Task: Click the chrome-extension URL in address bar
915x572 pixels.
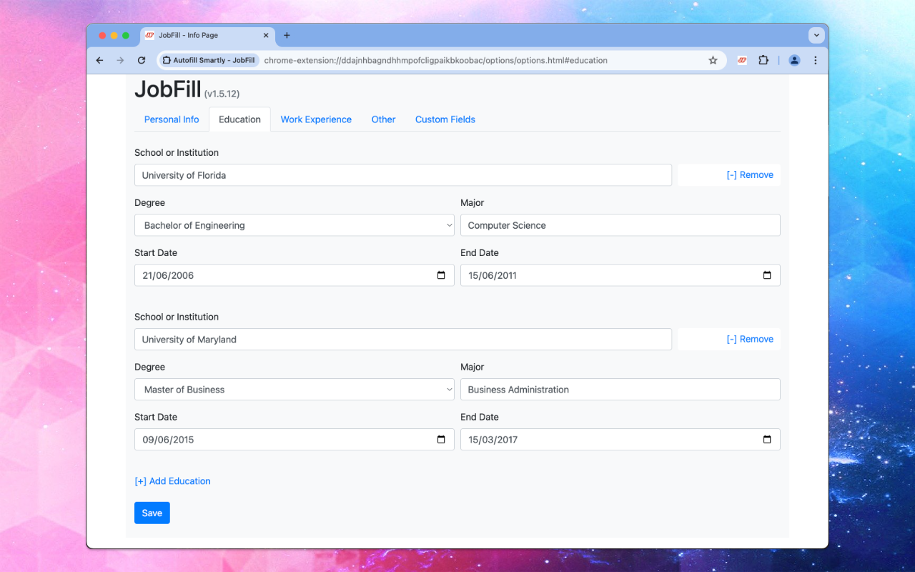Action: [435, 61]
